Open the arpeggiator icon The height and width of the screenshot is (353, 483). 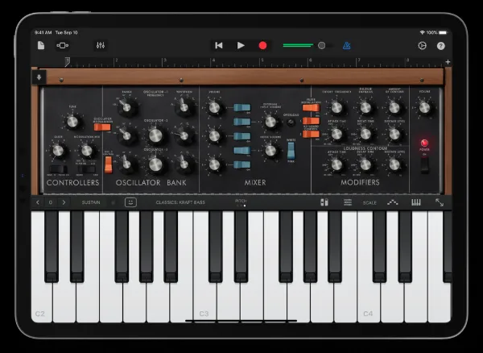point(392,202)
